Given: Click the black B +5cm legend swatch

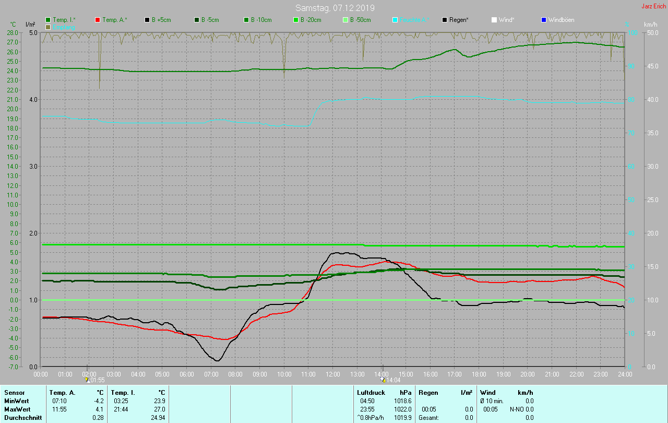Looking at the screenshot, I should [x=147, y=20].
